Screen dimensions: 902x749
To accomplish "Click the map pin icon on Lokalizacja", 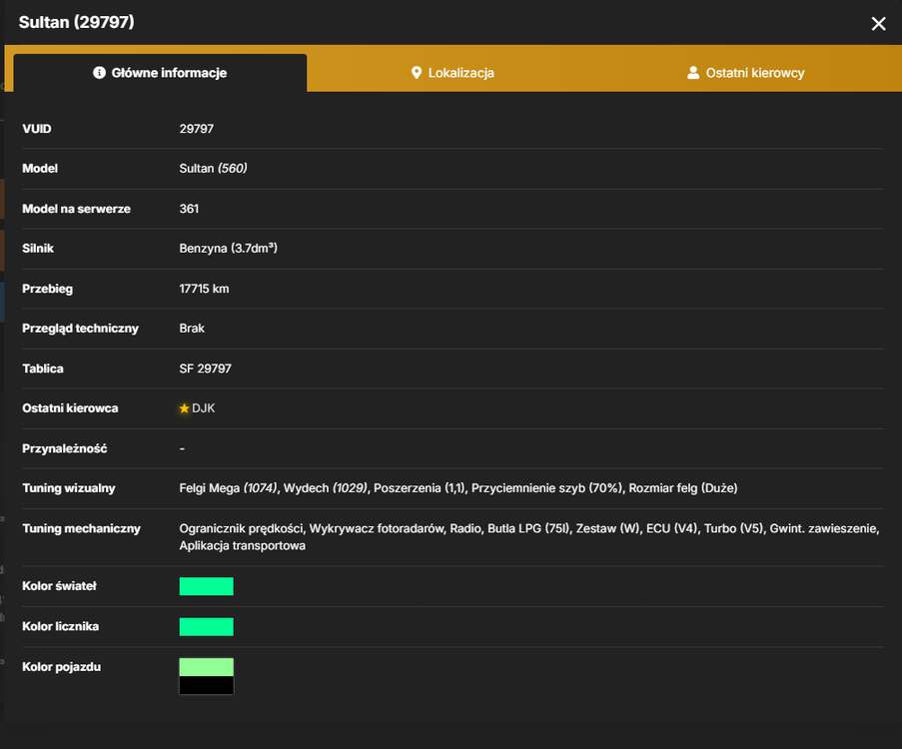I will tap(417, 73).
